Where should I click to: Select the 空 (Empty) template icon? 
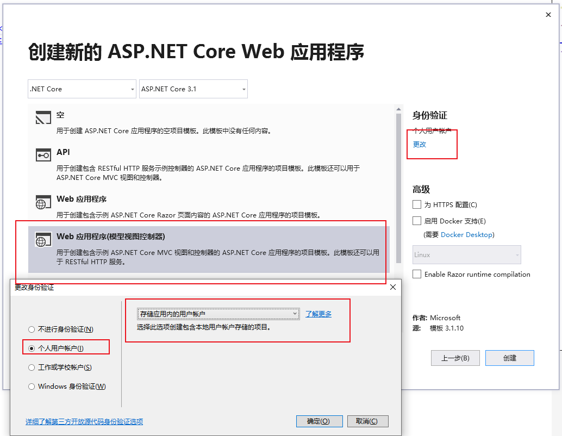click(x=43, y=117)
